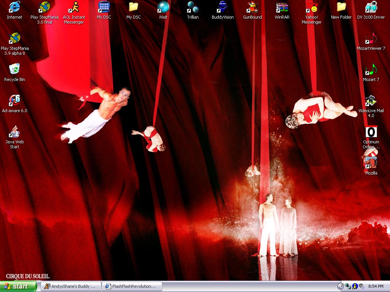Image resolution: width=390 pixels, height=292 pixels.
Task: Select My DSC shortcut with grid icon
Action: [x=104, y=7]
